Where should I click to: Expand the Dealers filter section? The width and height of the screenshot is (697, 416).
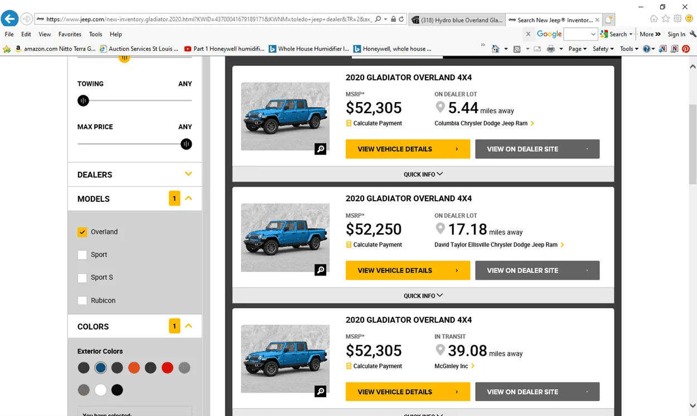click(x=188, y=174)
